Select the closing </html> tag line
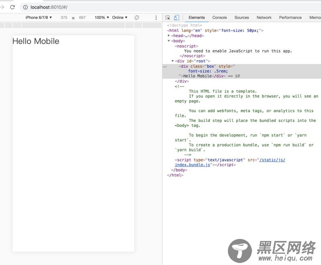The image size is (321, 265). 175,175
